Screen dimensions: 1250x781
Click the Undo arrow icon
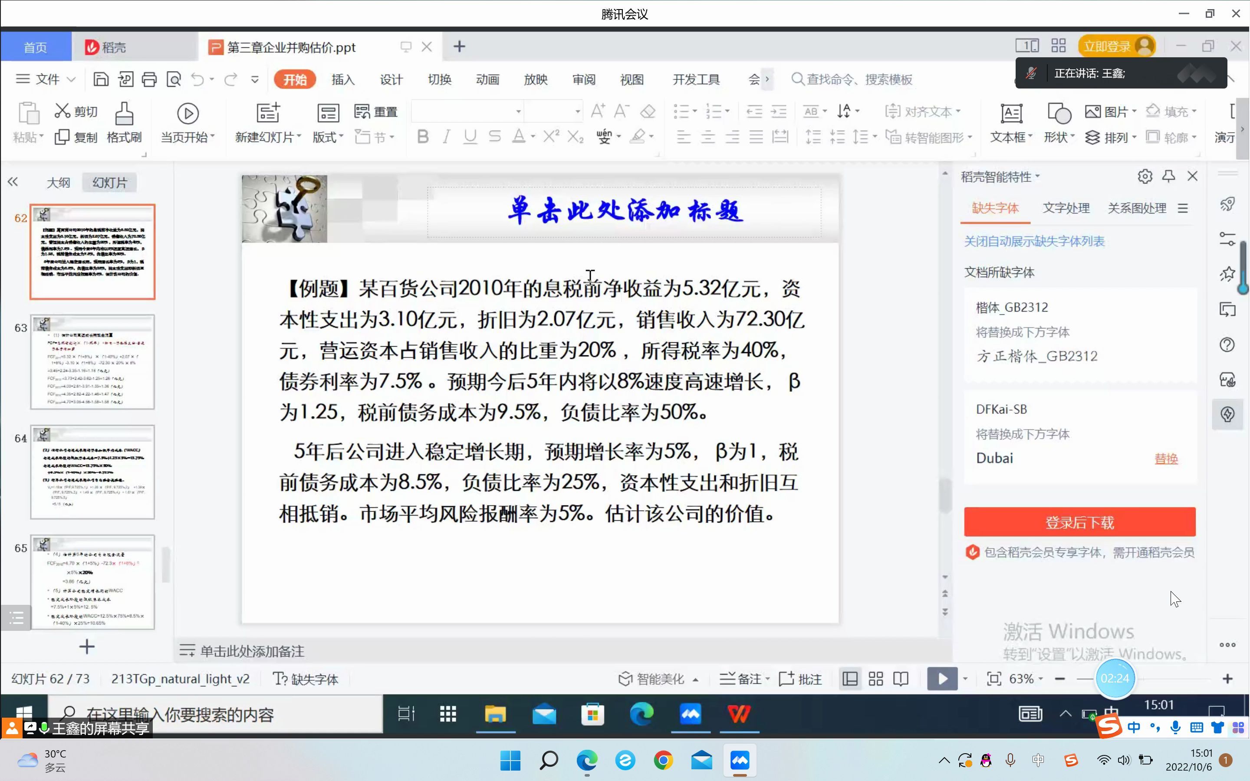pos(198,79)
